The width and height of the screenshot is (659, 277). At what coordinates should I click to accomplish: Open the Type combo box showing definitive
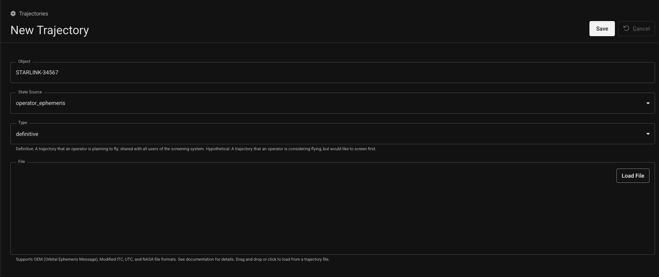[x=332, y=134]
